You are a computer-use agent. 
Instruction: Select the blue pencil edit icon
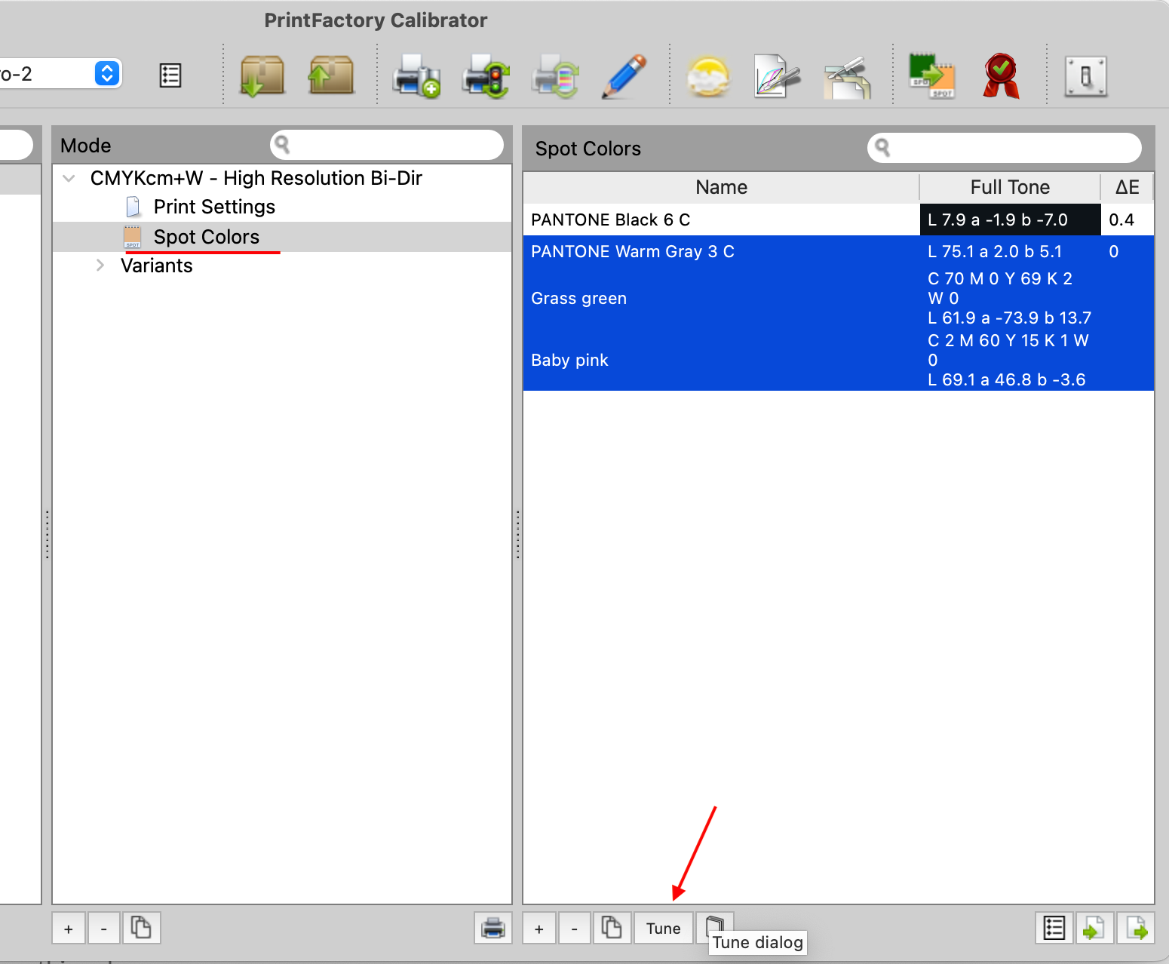coord(624,75)
